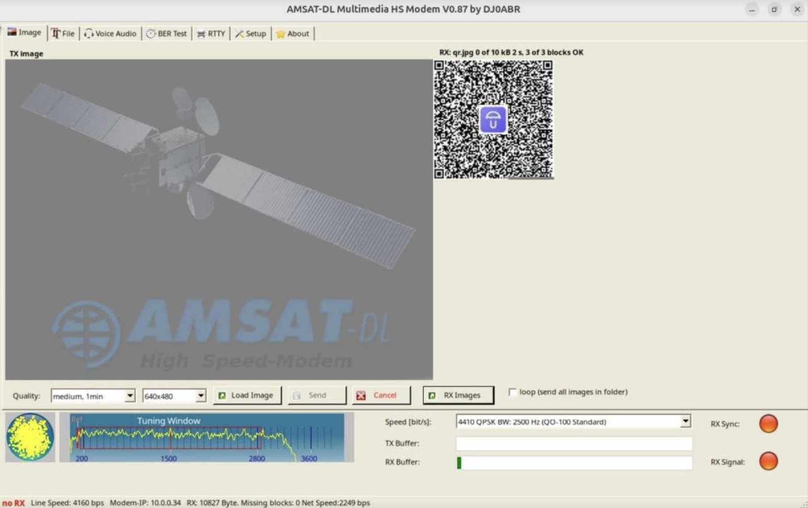
Task: Open the About tab with star icon
Action: tap(293, 34)
